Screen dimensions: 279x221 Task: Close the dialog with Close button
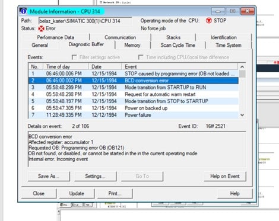point(39,194)
